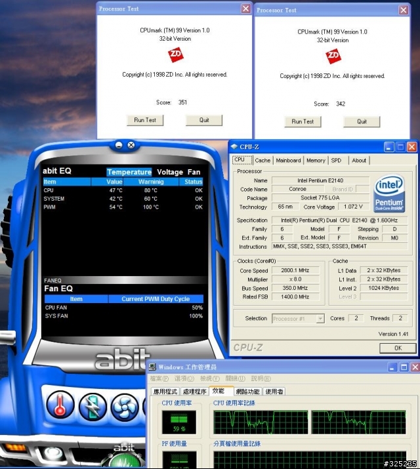
Task: Open the Processor #1 selection dropdown
Action: [298, 319]
